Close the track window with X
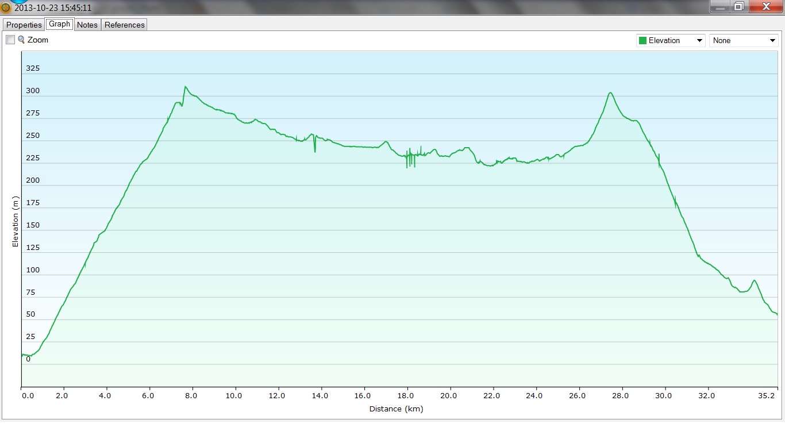The height and width of the screenshot is (439, 785). (765, 6)
